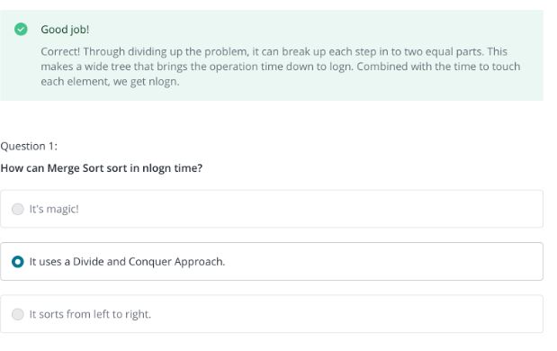Click the "Good job!" heading
The height and width of the screenshot is (351, 557).
pyautogui.click(x=65, y=30)
